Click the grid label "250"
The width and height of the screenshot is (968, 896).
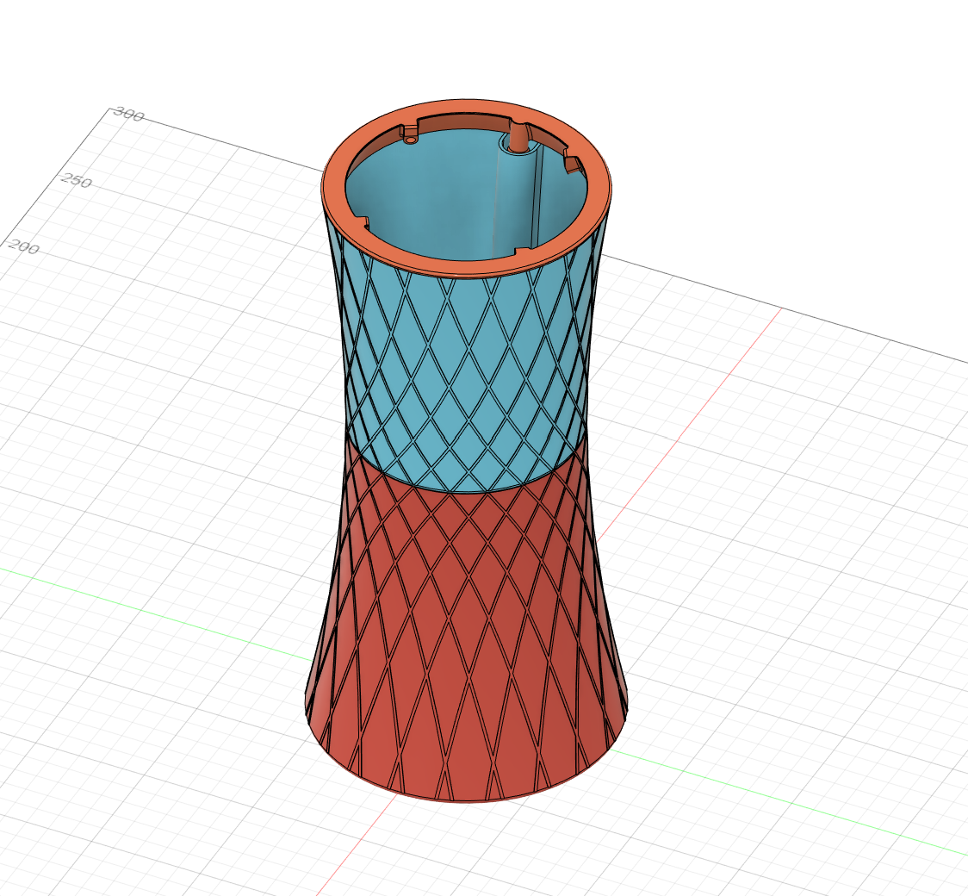point(77,182)
